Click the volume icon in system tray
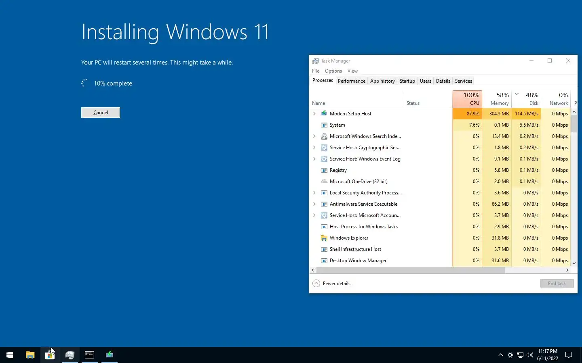This screenshot has width=582, height=363. click(530, 355)
